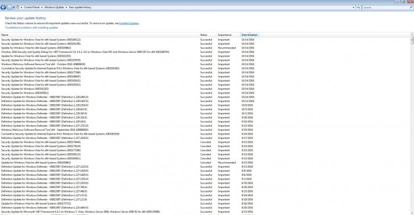Sort by the Status column header
The image size is (414, 215).
pyautogui.click(x=208, y=35)
